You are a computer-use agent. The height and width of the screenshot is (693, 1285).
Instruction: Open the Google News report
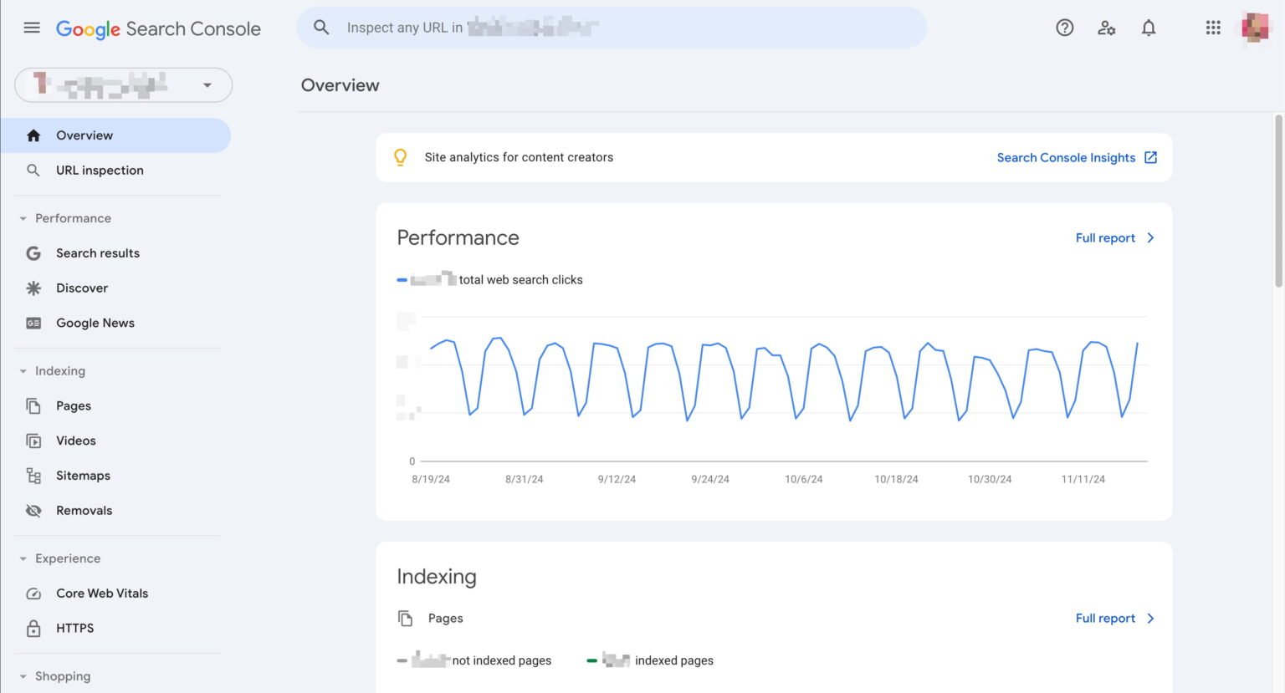[x=95, y=323]
